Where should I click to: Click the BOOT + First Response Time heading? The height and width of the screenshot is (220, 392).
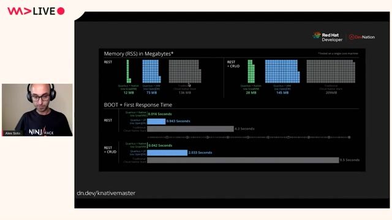[x=138, y=105]
